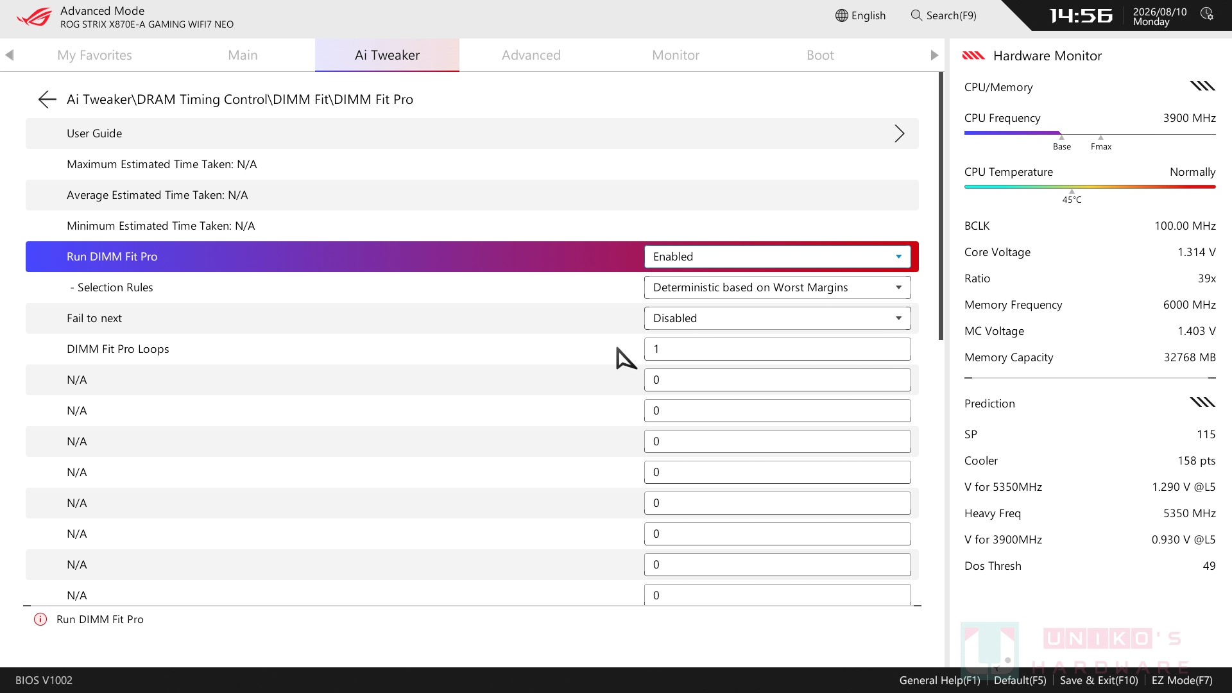This screenshot has height=693, width=1232.
Task: Open the User Guide chevron
Action: (x=900, y=133)
